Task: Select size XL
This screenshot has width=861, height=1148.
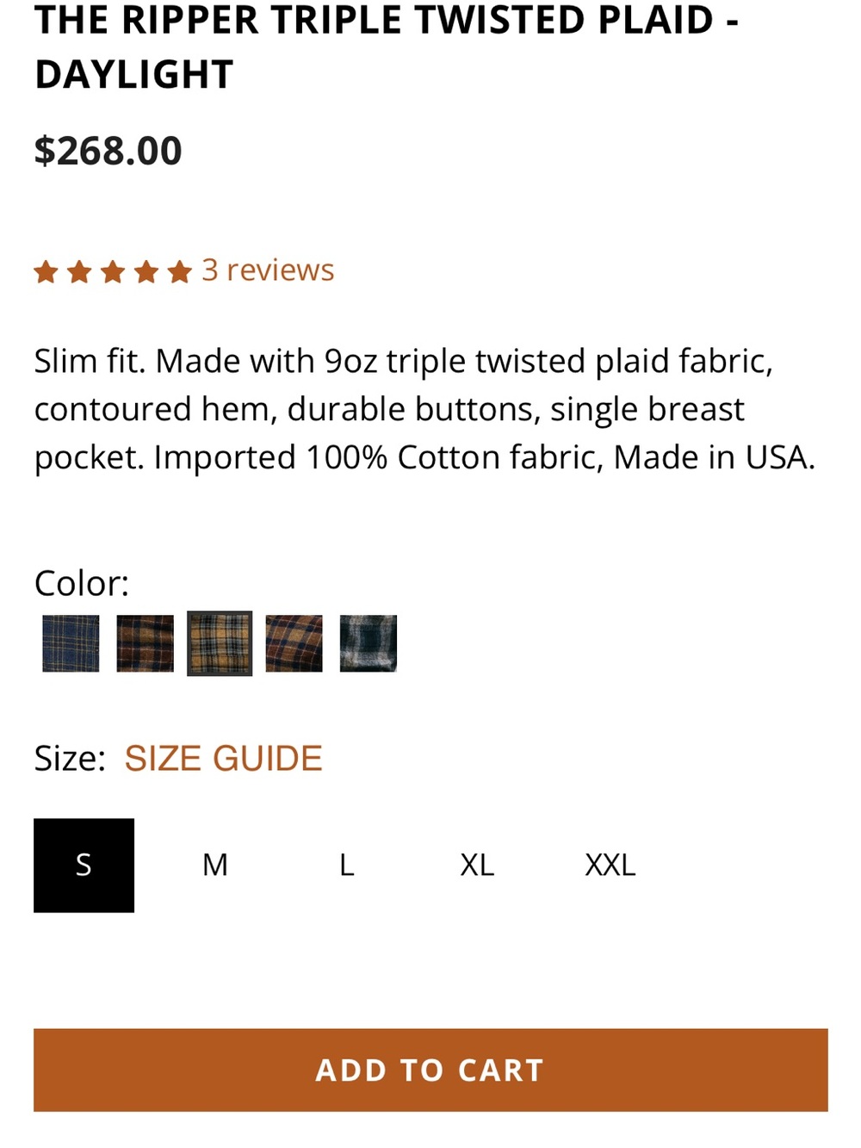Action: click(478, 866)
